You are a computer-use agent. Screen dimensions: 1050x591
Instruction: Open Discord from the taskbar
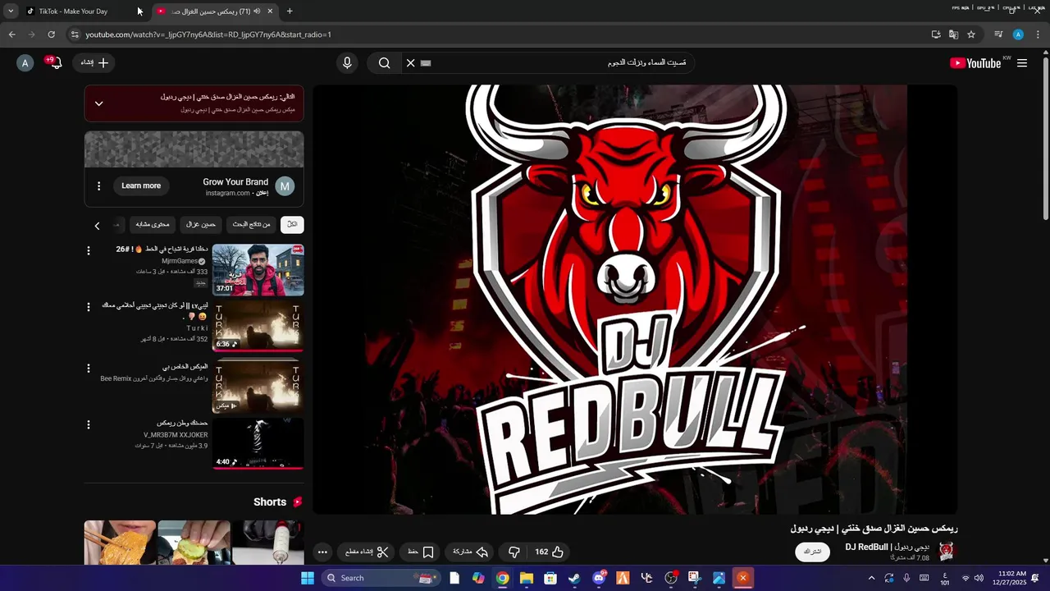[x=599, y=578]
